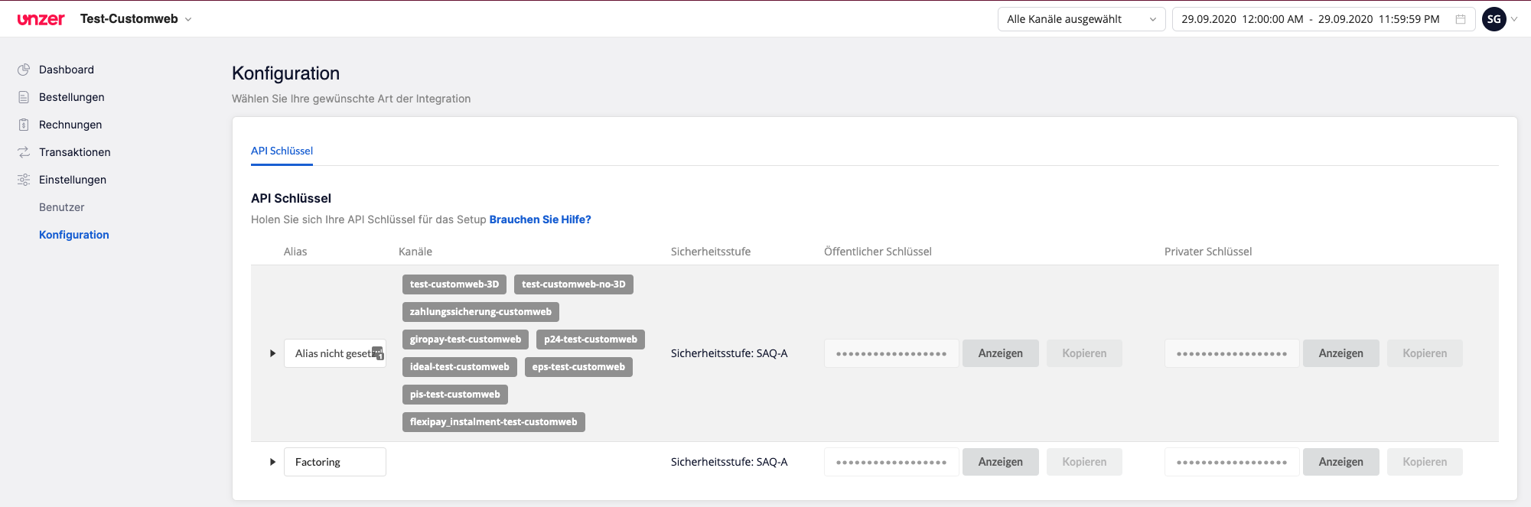This screenshot has width=1531, height=507.
Task: Click the Factoring alias input field
Action: click(x=334, y=462)
